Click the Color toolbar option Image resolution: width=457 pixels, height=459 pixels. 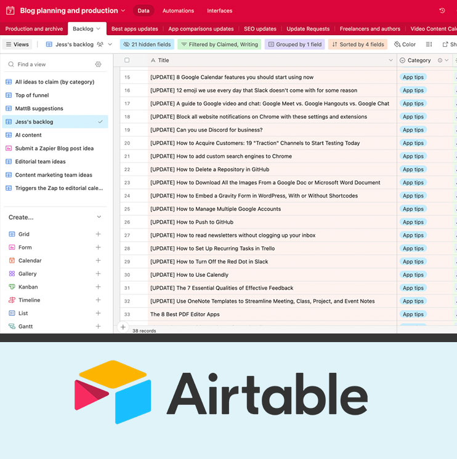tap(405, 44)
